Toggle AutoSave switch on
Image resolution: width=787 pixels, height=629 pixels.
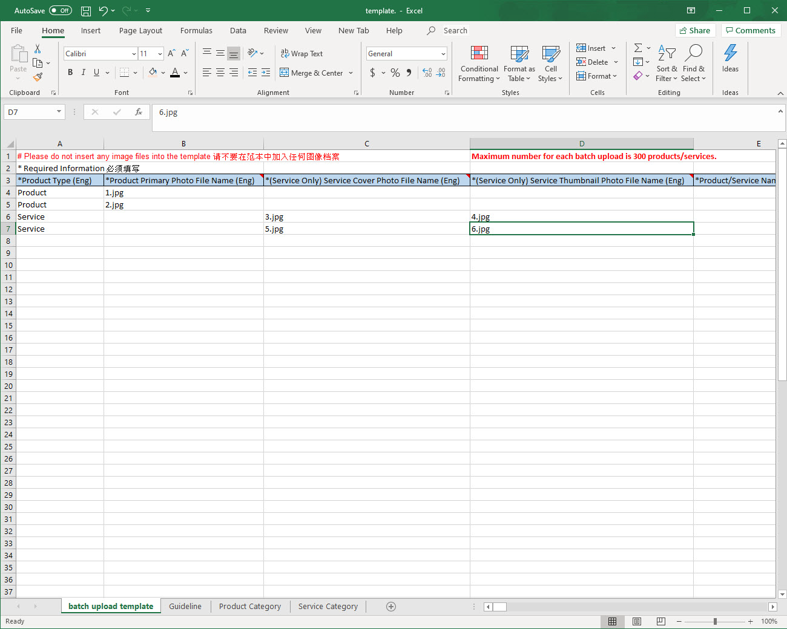coord(61,11)
